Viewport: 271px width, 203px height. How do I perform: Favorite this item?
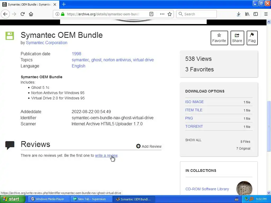[x=219, y=38]
